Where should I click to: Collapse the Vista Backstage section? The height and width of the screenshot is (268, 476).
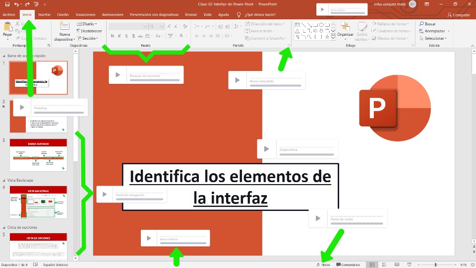[3, 180]
